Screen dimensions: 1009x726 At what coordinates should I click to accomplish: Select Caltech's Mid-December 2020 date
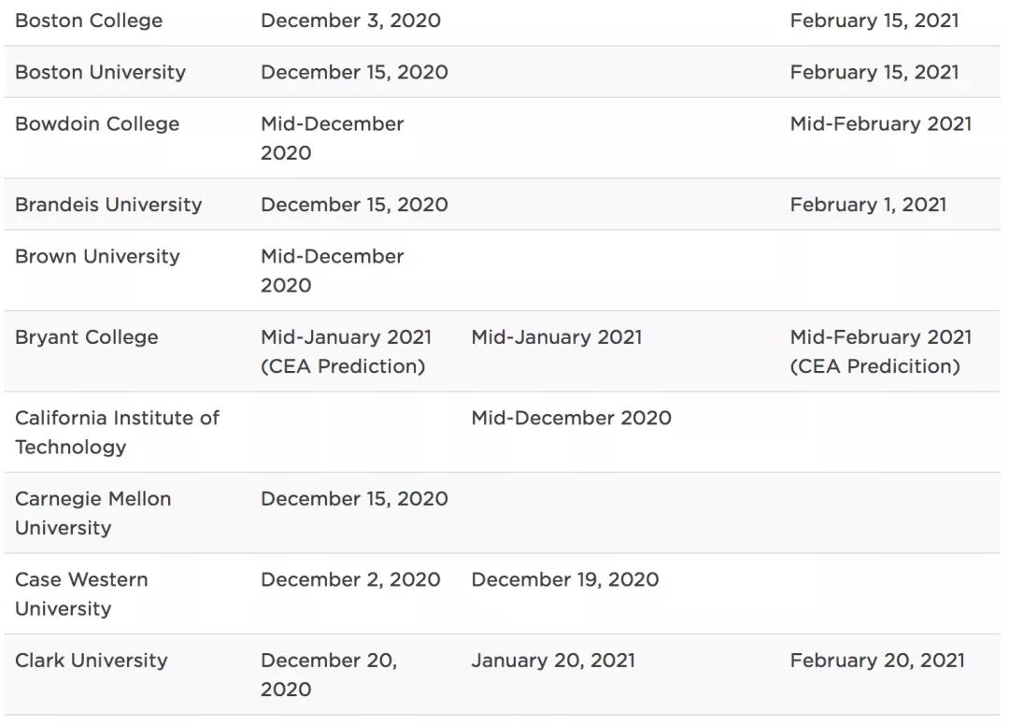click(571, 418)
